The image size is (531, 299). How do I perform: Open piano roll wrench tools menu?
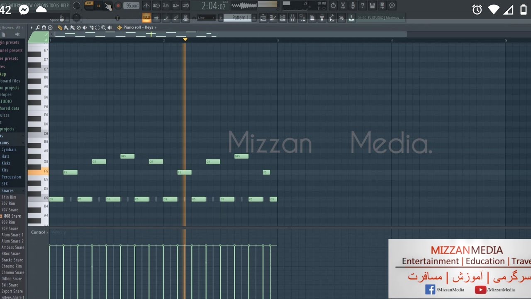(38, 27)
